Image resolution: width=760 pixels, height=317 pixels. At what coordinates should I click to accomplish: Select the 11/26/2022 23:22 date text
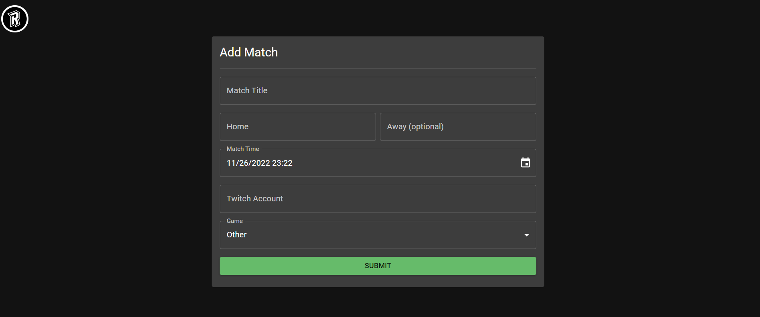(x=259, y=163)
